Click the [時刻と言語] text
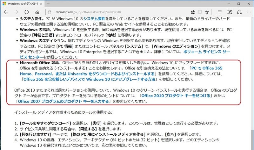This screenshot has height=150, width=254. click(43, 35)
